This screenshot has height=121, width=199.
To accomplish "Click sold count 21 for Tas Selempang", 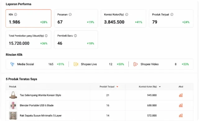I will pos(108,95).
